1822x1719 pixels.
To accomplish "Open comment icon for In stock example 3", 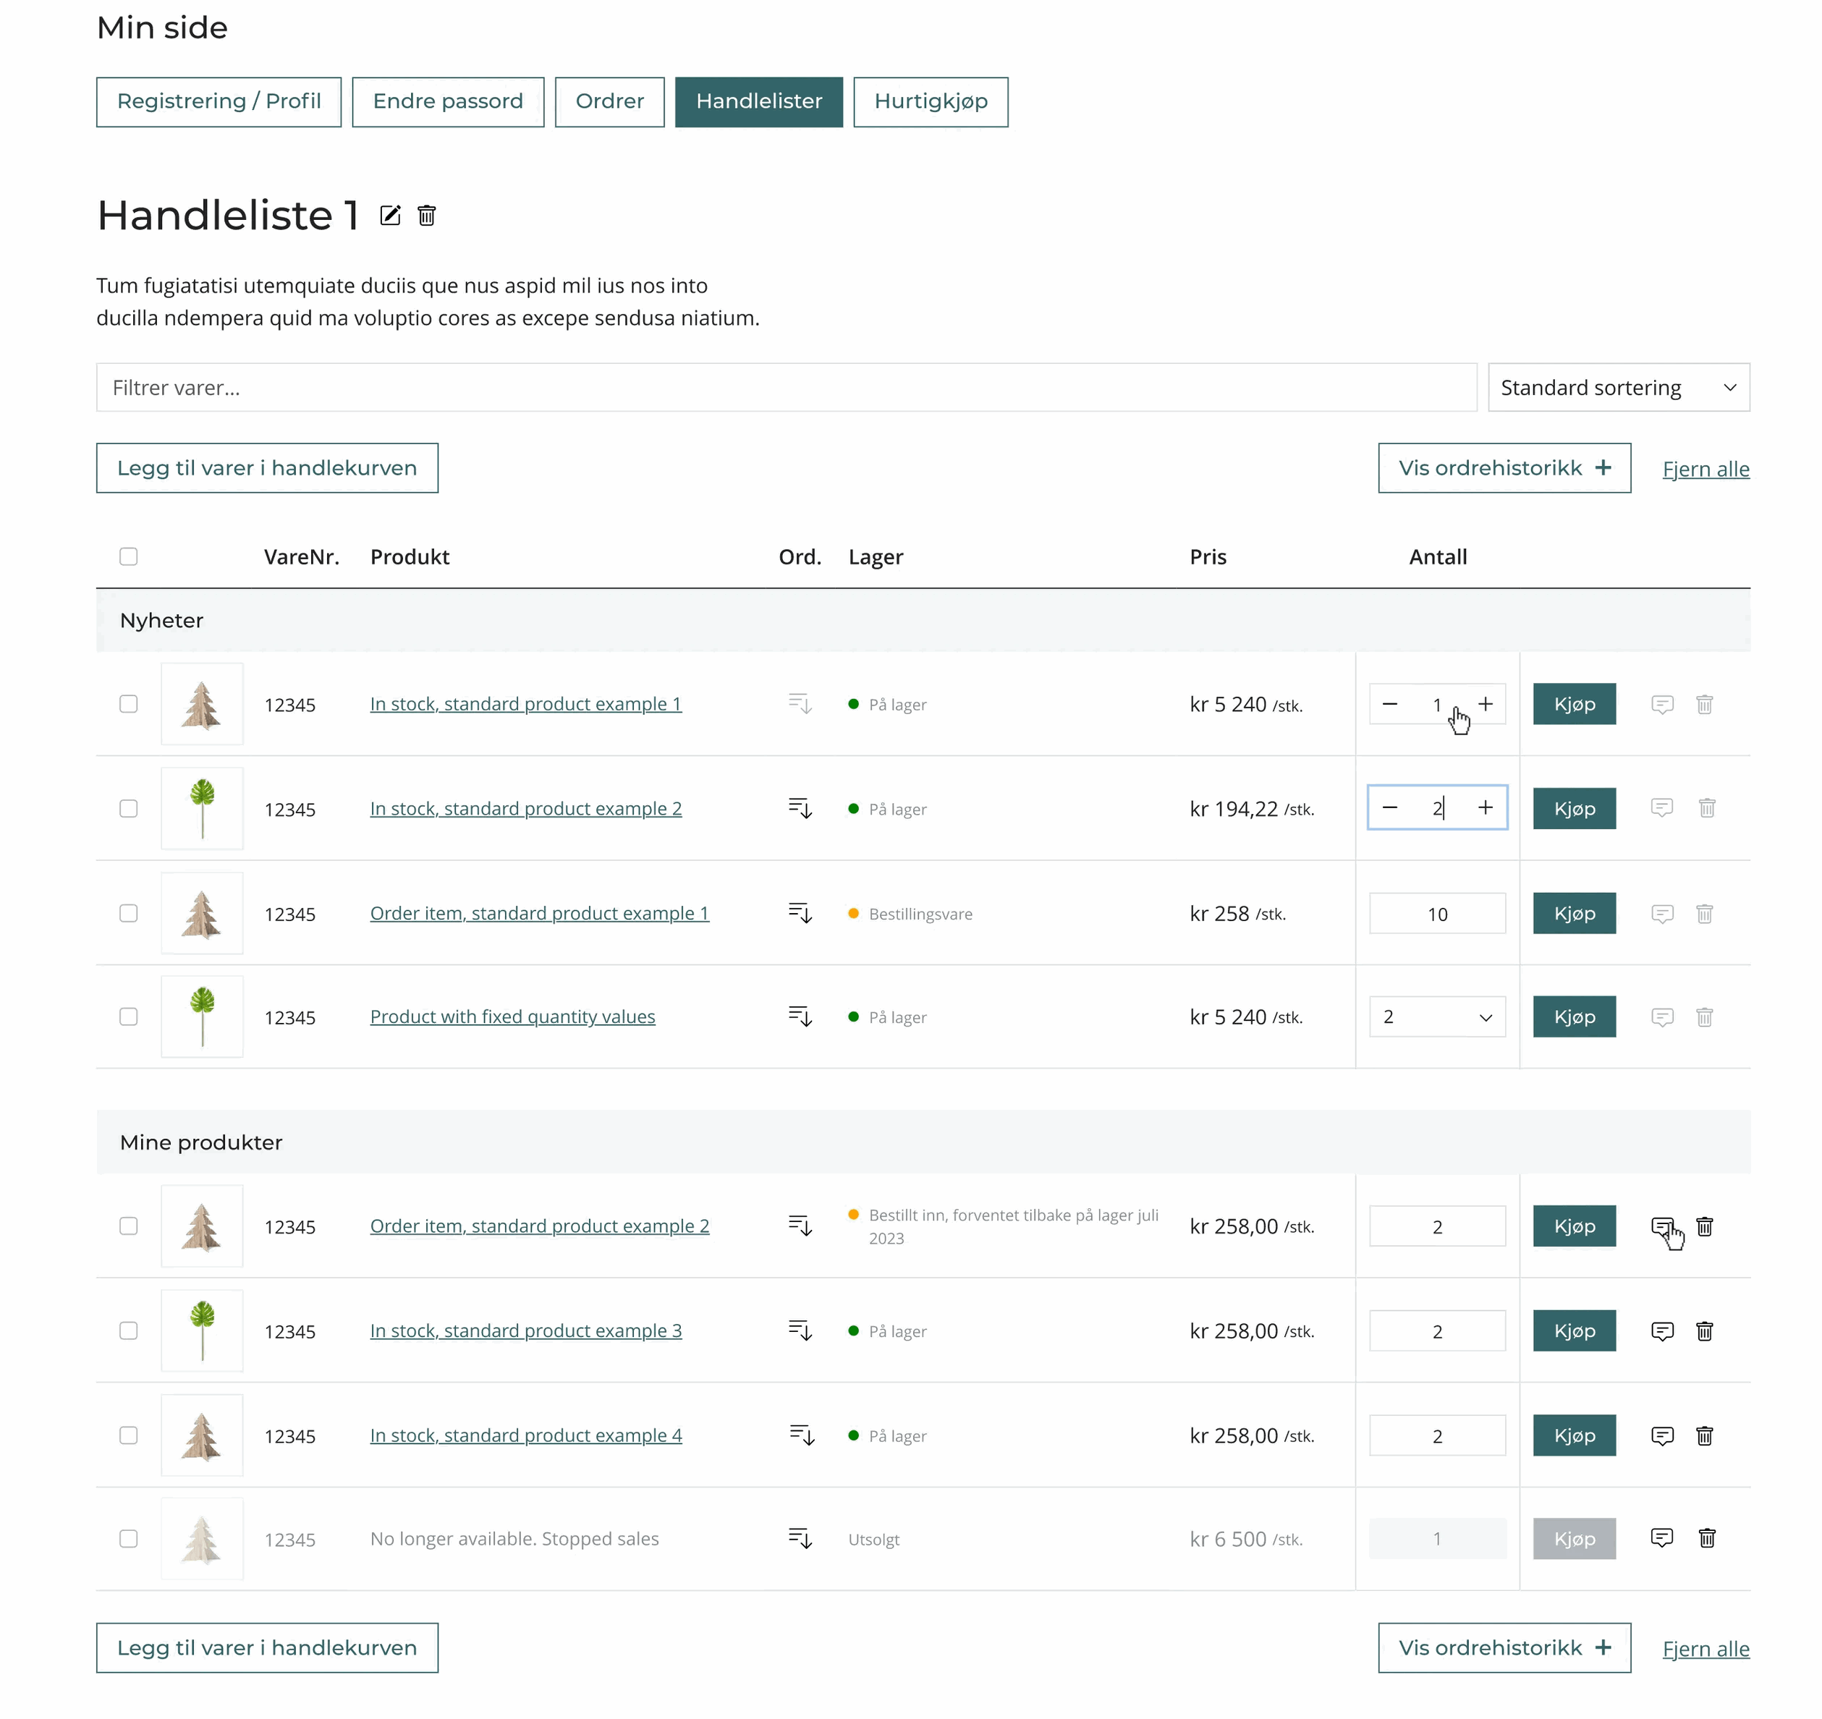I will pyautogui.click(x=1661, y=1330).
